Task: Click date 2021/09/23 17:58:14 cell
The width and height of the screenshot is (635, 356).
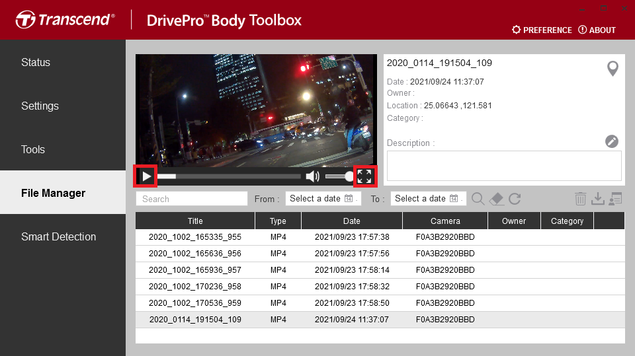Action: (352, 270)
